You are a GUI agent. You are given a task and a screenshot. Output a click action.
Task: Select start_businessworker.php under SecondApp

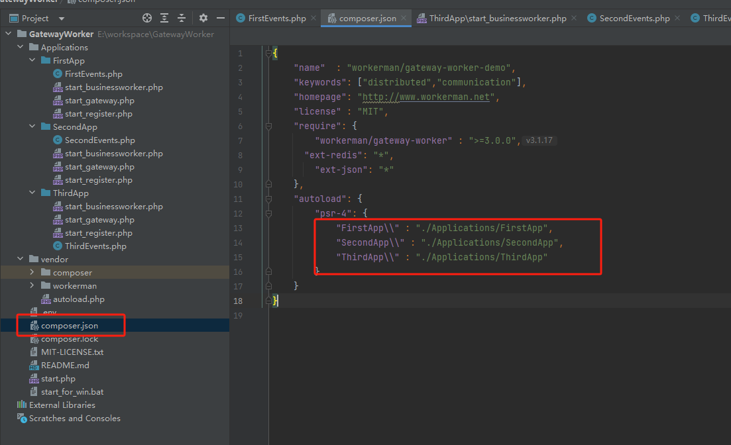tap(114, 154)
